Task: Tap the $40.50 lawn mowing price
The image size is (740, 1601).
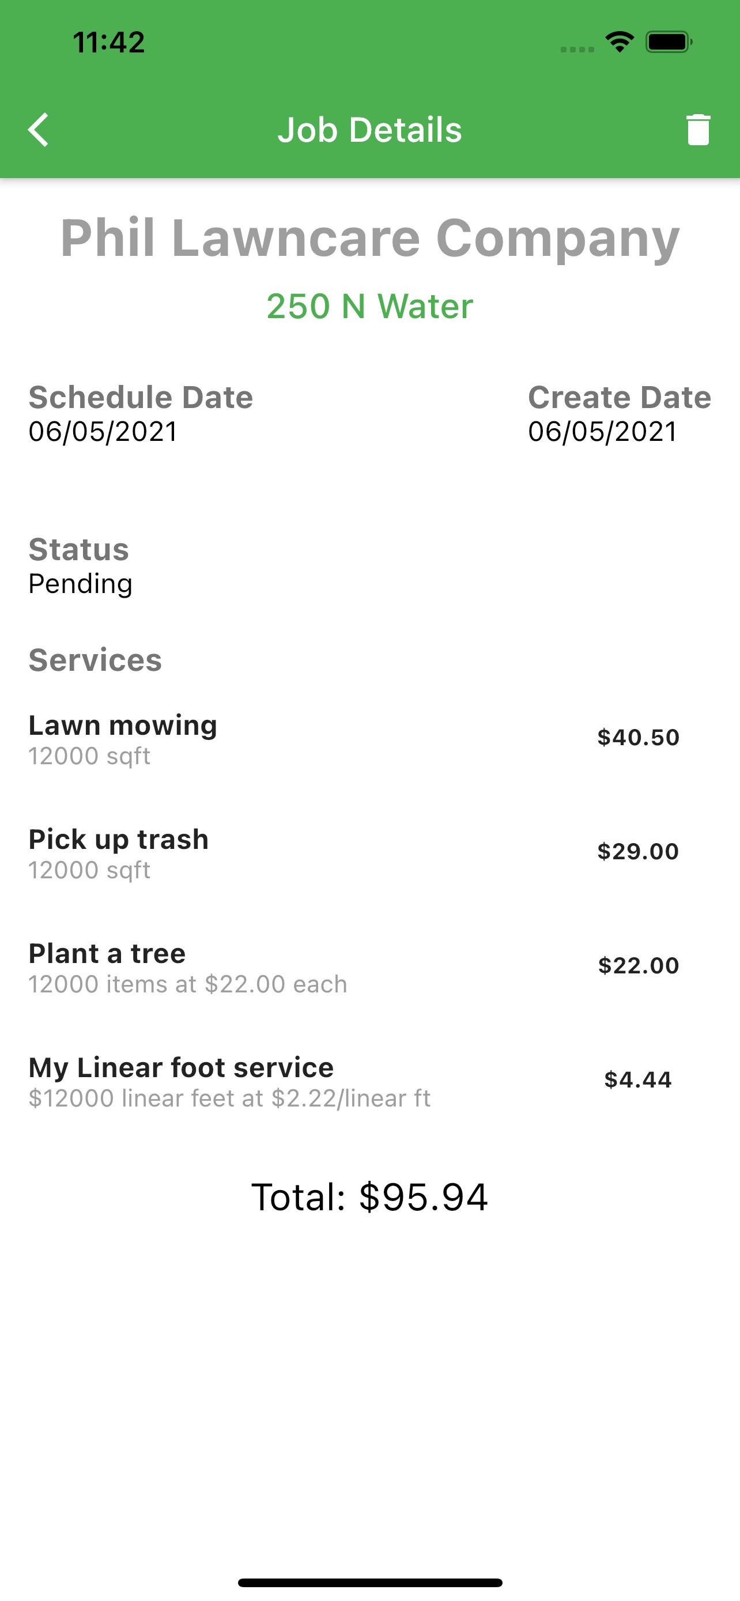Action: (x=638, y=737)
